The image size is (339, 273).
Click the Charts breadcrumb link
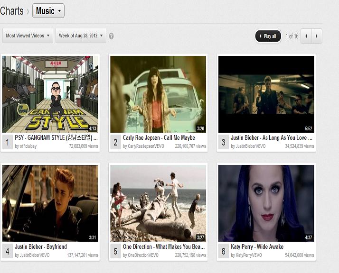point(11,11)
